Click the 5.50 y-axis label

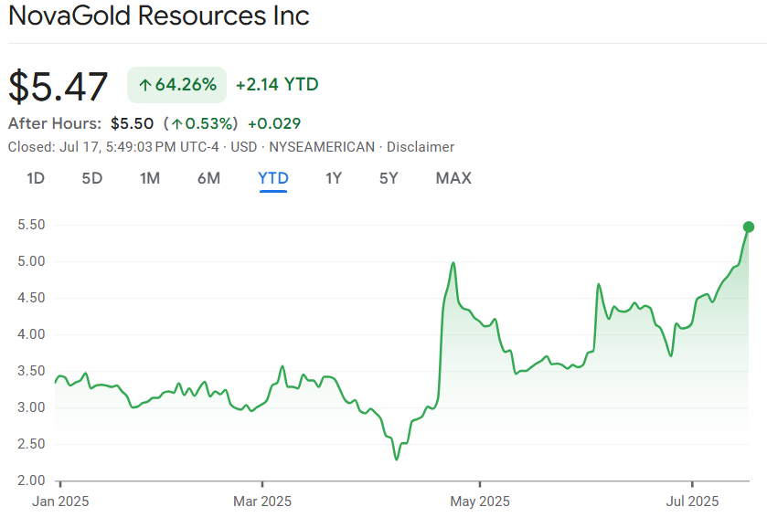31,225
